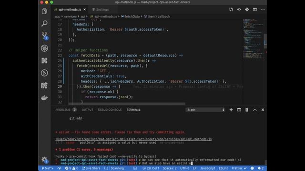Click the code minimap
This screenshot has width=305, height=171.
(253, 39)
